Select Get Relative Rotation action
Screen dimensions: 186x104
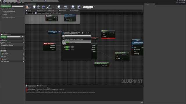70,48
